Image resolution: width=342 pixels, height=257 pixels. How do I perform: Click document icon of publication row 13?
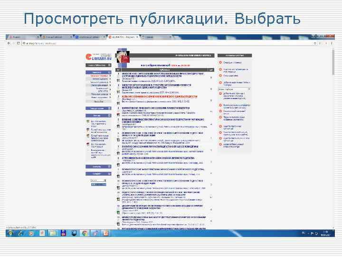point(118,224)
